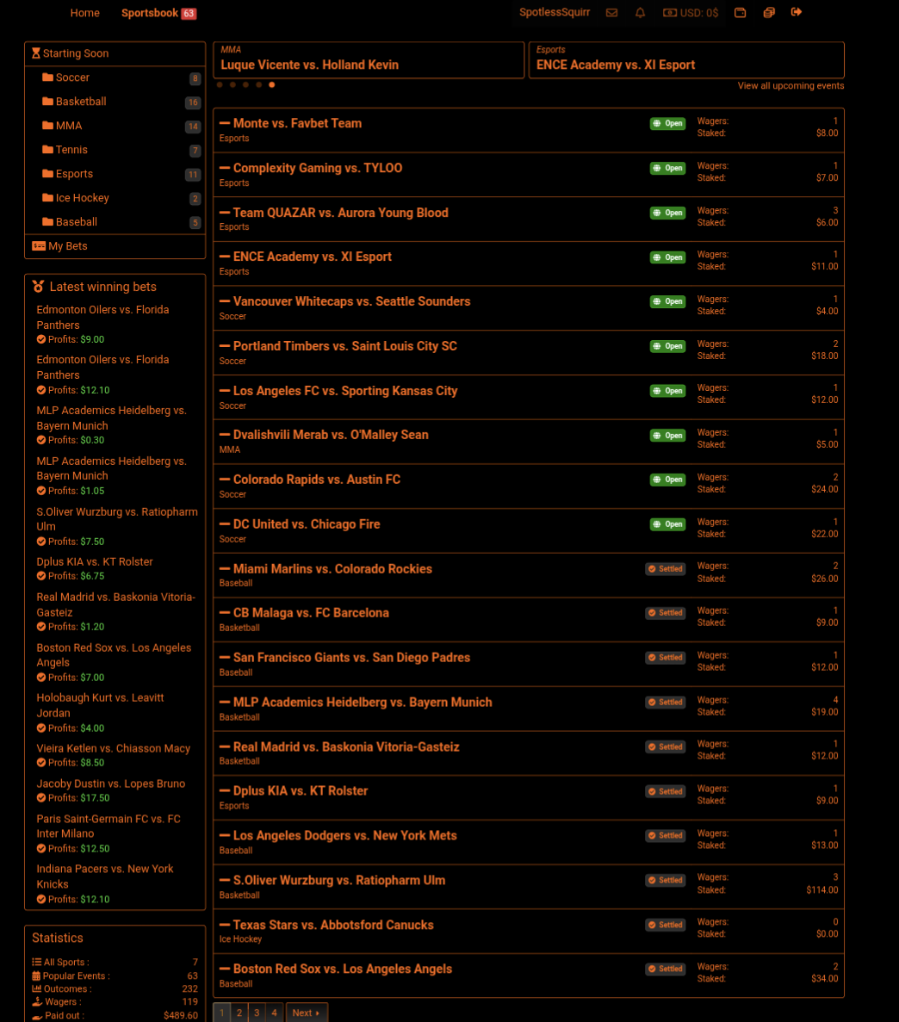Click the $114.00 staked amount for S.Oliver Wurzburg
Screen dimensions: 899x1022
822,889
